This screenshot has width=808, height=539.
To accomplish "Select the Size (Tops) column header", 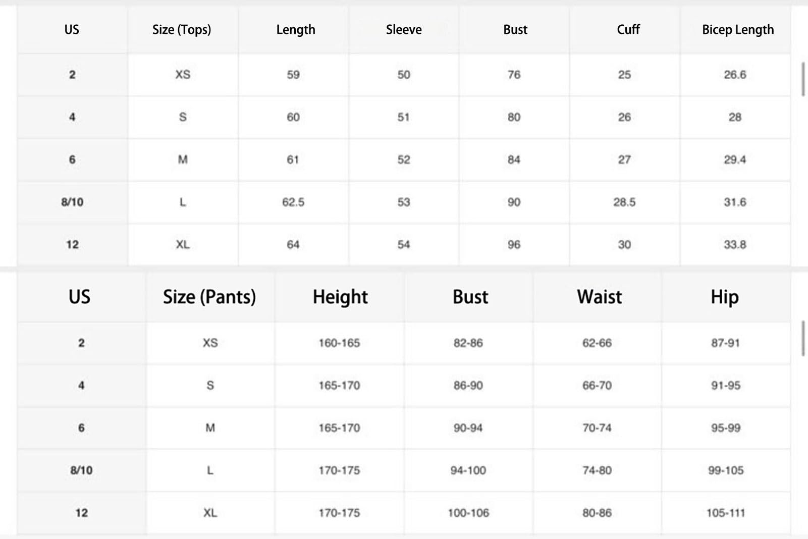I will 182,30.
